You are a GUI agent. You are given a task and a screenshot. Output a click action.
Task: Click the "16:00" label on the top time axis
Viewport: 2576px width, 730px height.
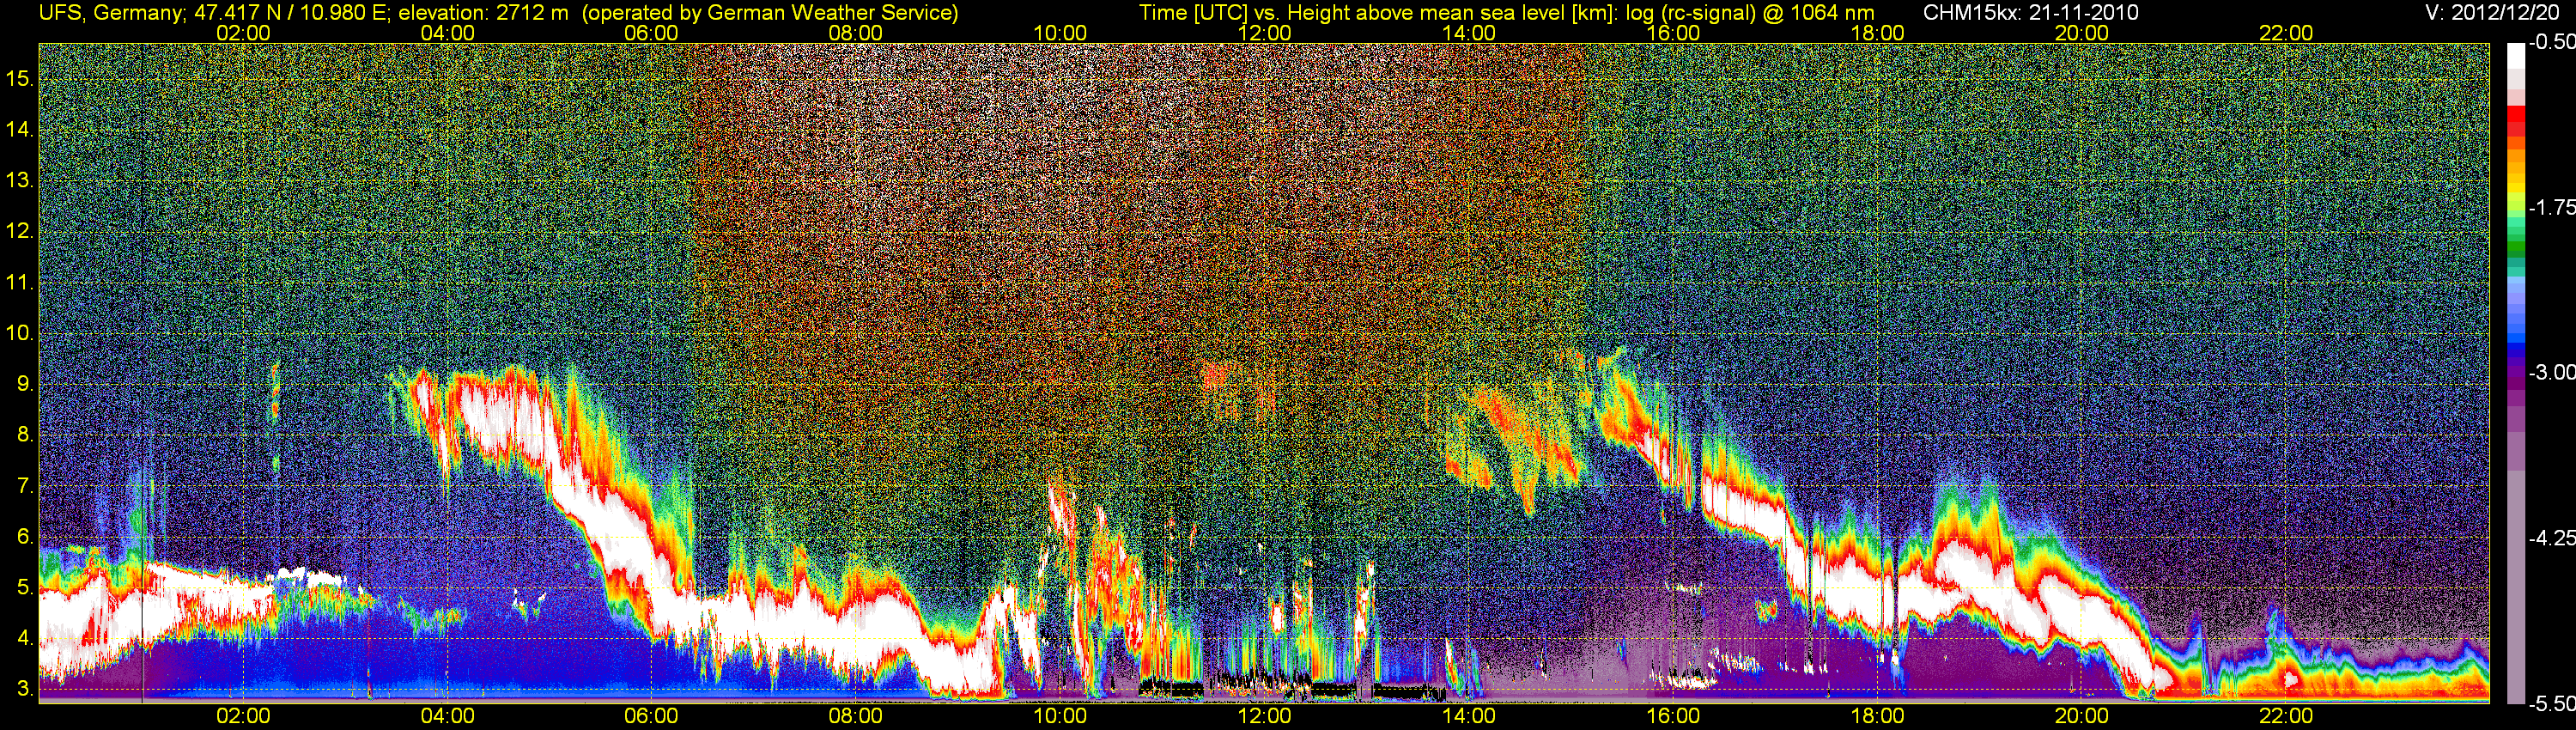[1673, 33]
